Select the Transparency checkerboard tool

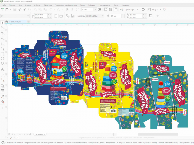coord(2,91)
